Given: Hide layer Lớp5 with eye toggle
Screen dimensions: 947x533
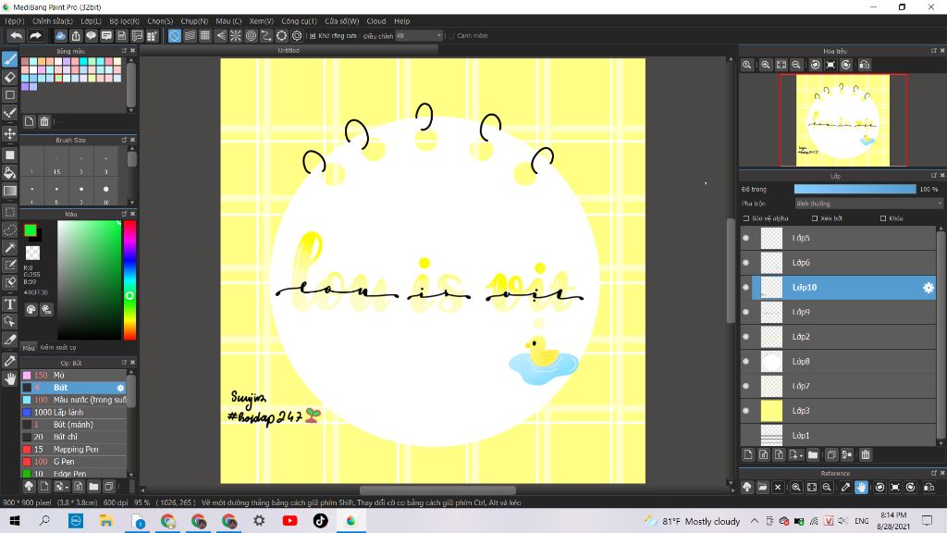Looking at the screenshot, I should pyautogui.click(x=746, y=238).
